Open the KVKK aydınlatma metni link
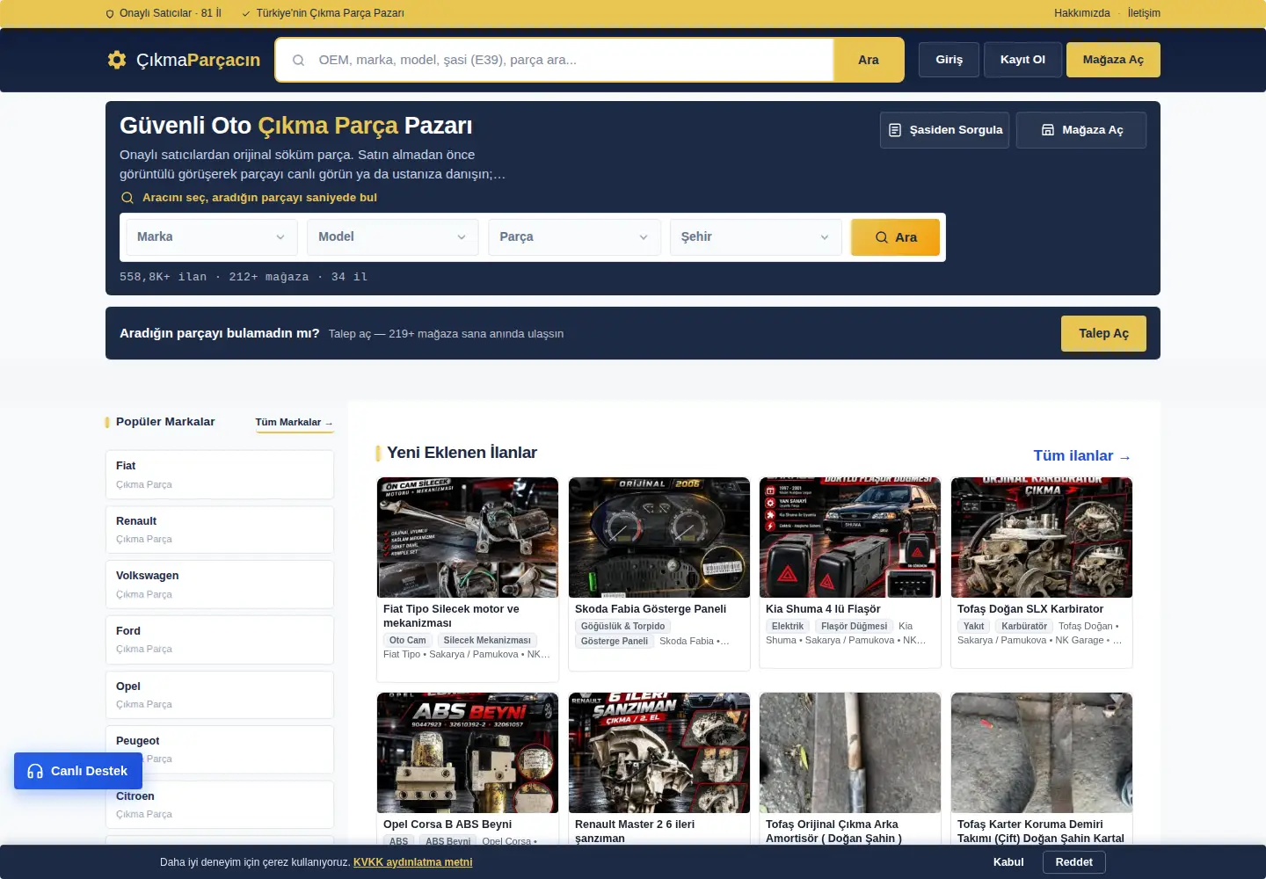 413,862
